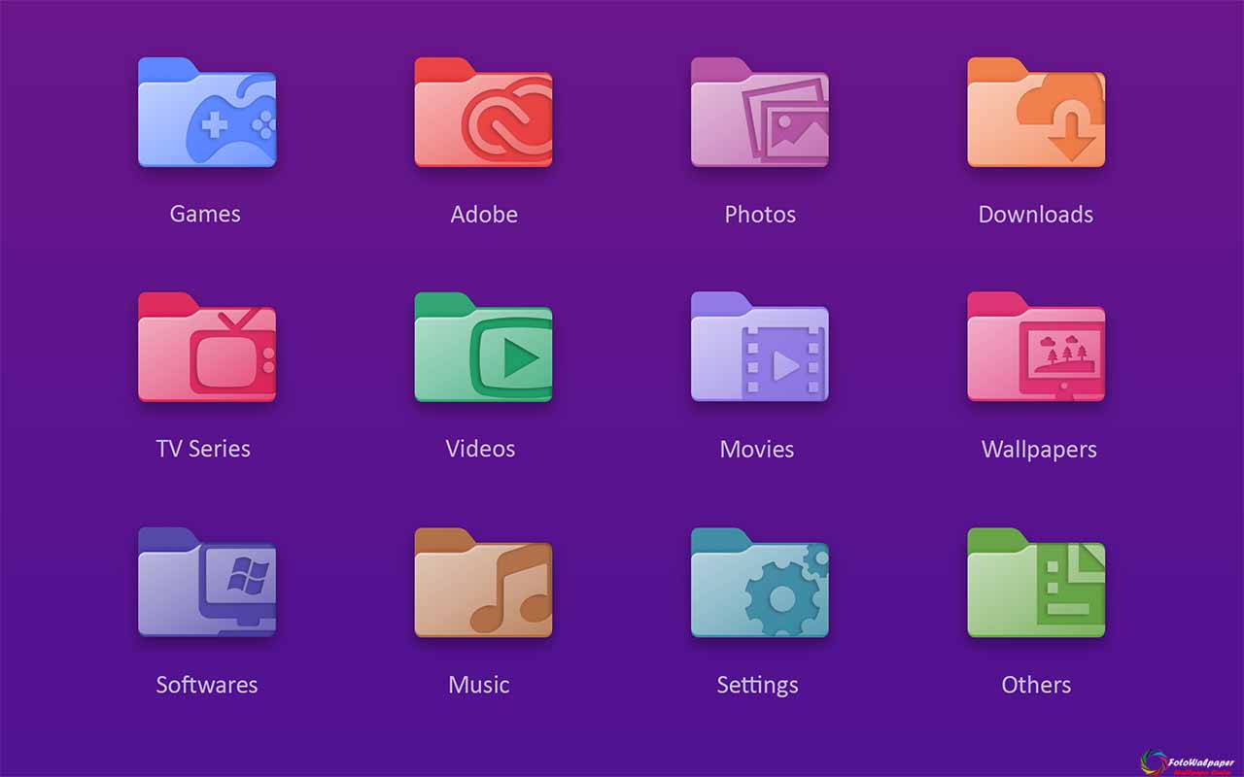Open the red Adobe folder icon
1244x777 pixels.
pyautogui.click(x=483, y=112)
